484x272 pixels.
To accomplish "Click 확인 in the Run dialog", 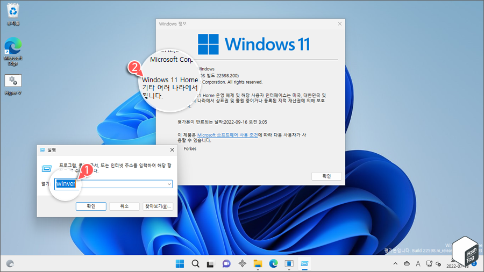I will 91,206.
